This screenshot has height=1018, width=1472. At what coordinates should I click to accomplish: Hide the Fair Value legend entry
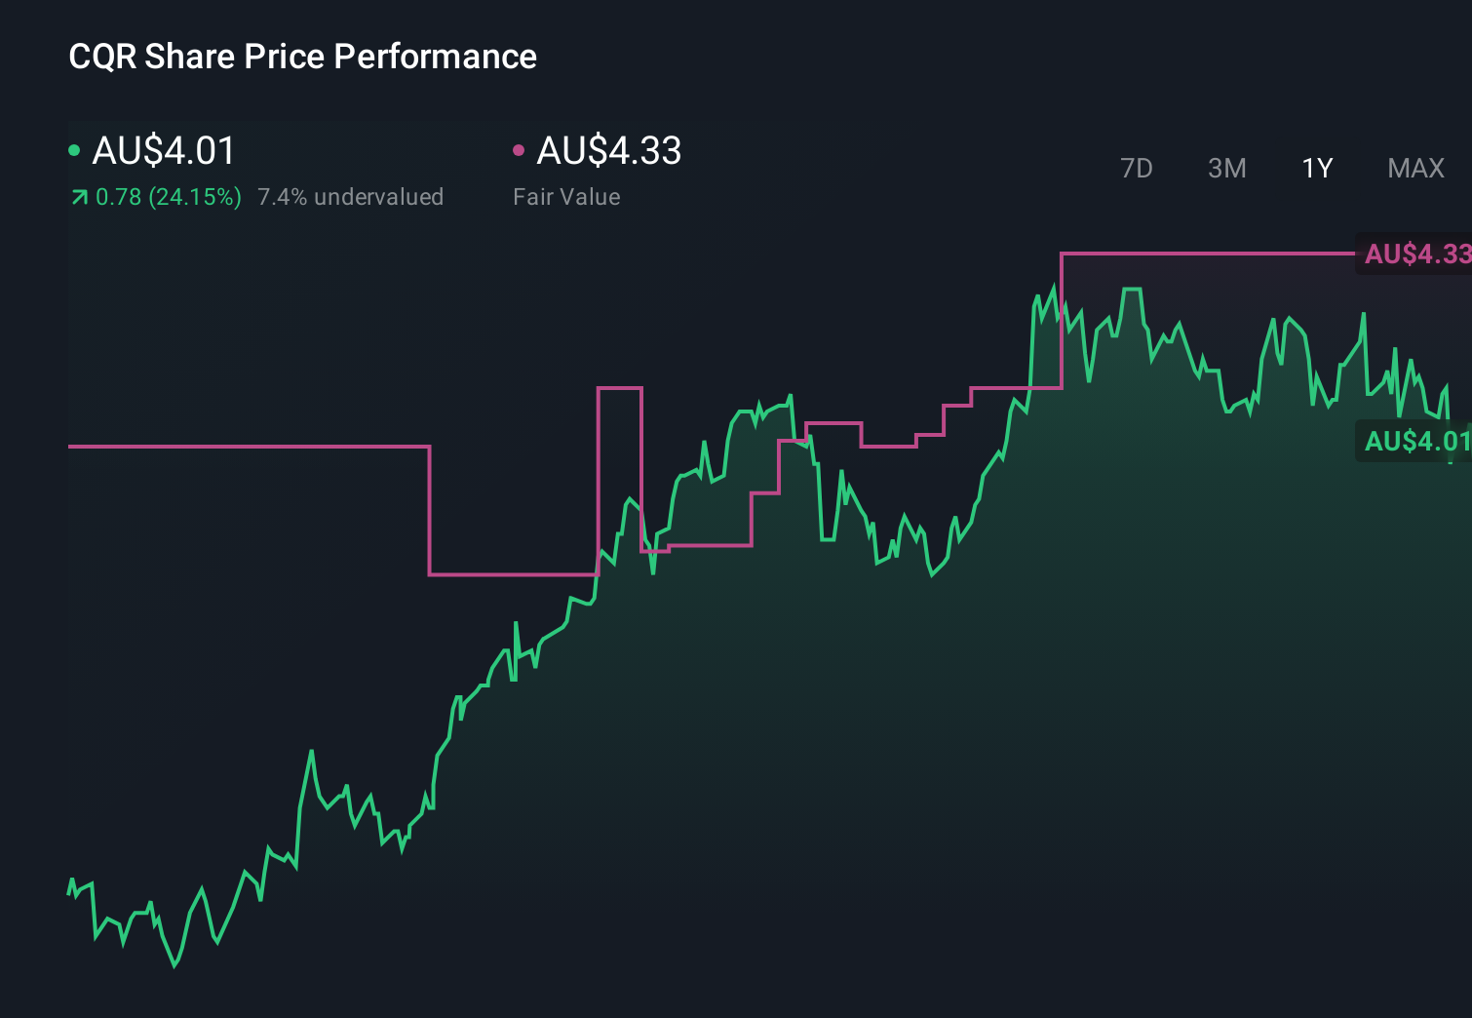coord(565,196)
